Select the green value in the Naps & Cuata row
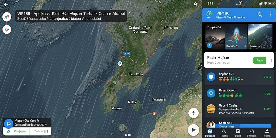 click(268, 109)
